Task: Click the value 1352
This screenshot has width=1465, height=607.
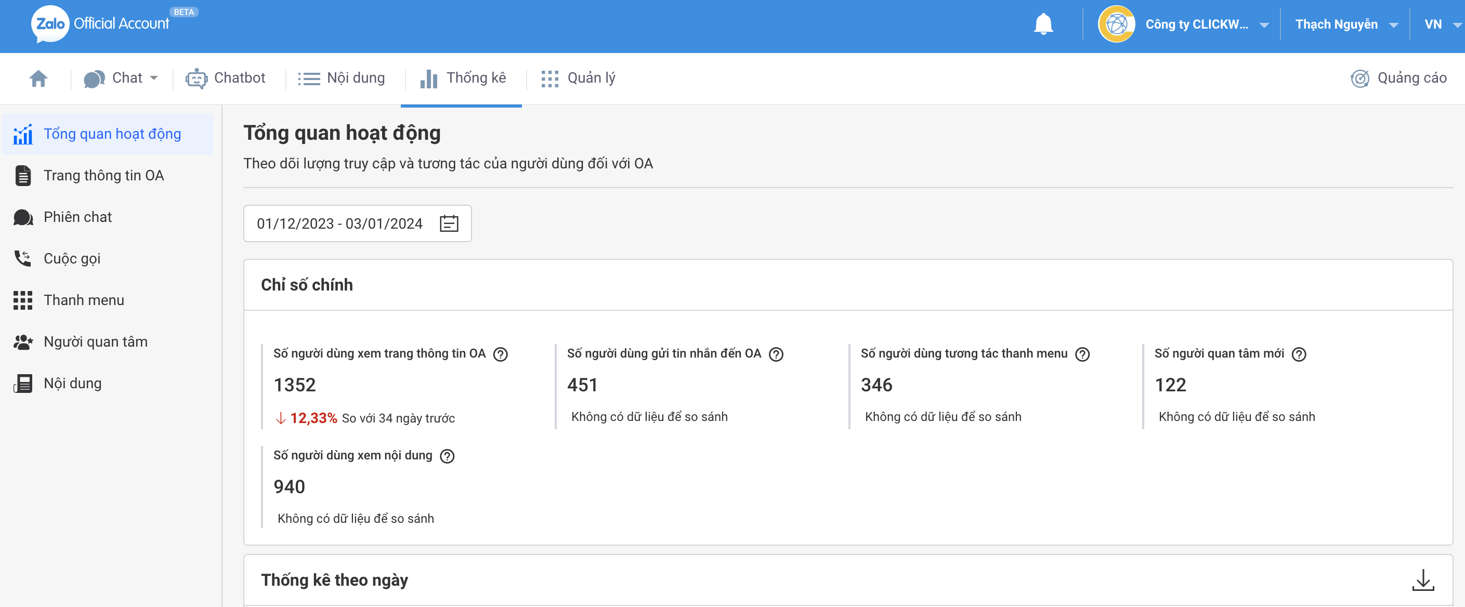Action: coord(294,385)
